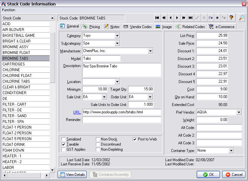Open the Pref Vendor dropdown
248x181 pixels.
pyautogui.click(x=239, y=112)
